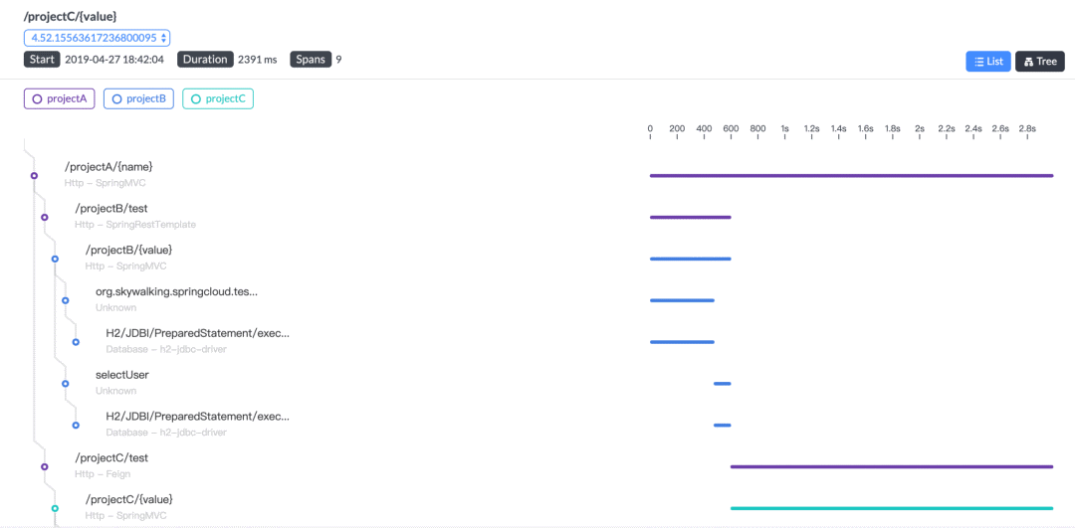Image resolution: width=1075 pixels, height=529 pixels.
Task: Click the 1s mark on the timeline axis
Action: pyautogui.click(x=784, y=128)
